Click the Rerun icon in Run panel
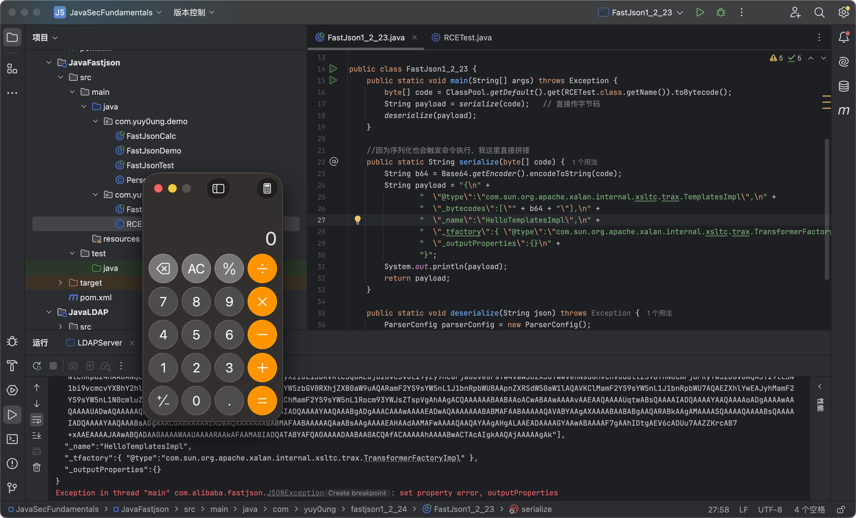This screenshot has width=856, height=518. click(x=37, y=366)
